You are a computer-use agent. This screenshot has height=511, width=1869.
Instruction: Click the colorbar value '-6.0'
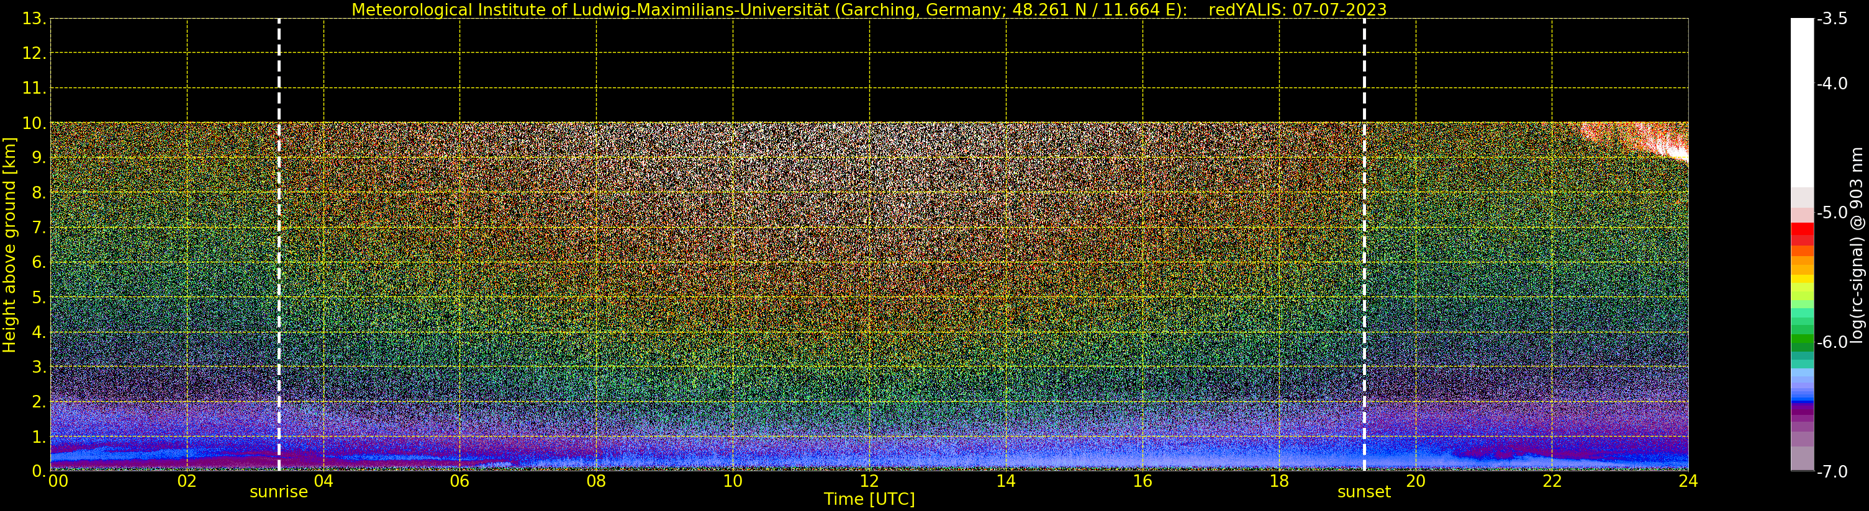tap(1832, 342)
